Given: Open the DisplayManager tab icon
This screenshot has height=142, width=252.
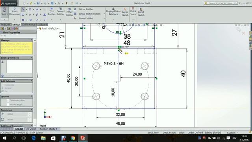Looking at the screenshot, I should (x=17, y=28).
